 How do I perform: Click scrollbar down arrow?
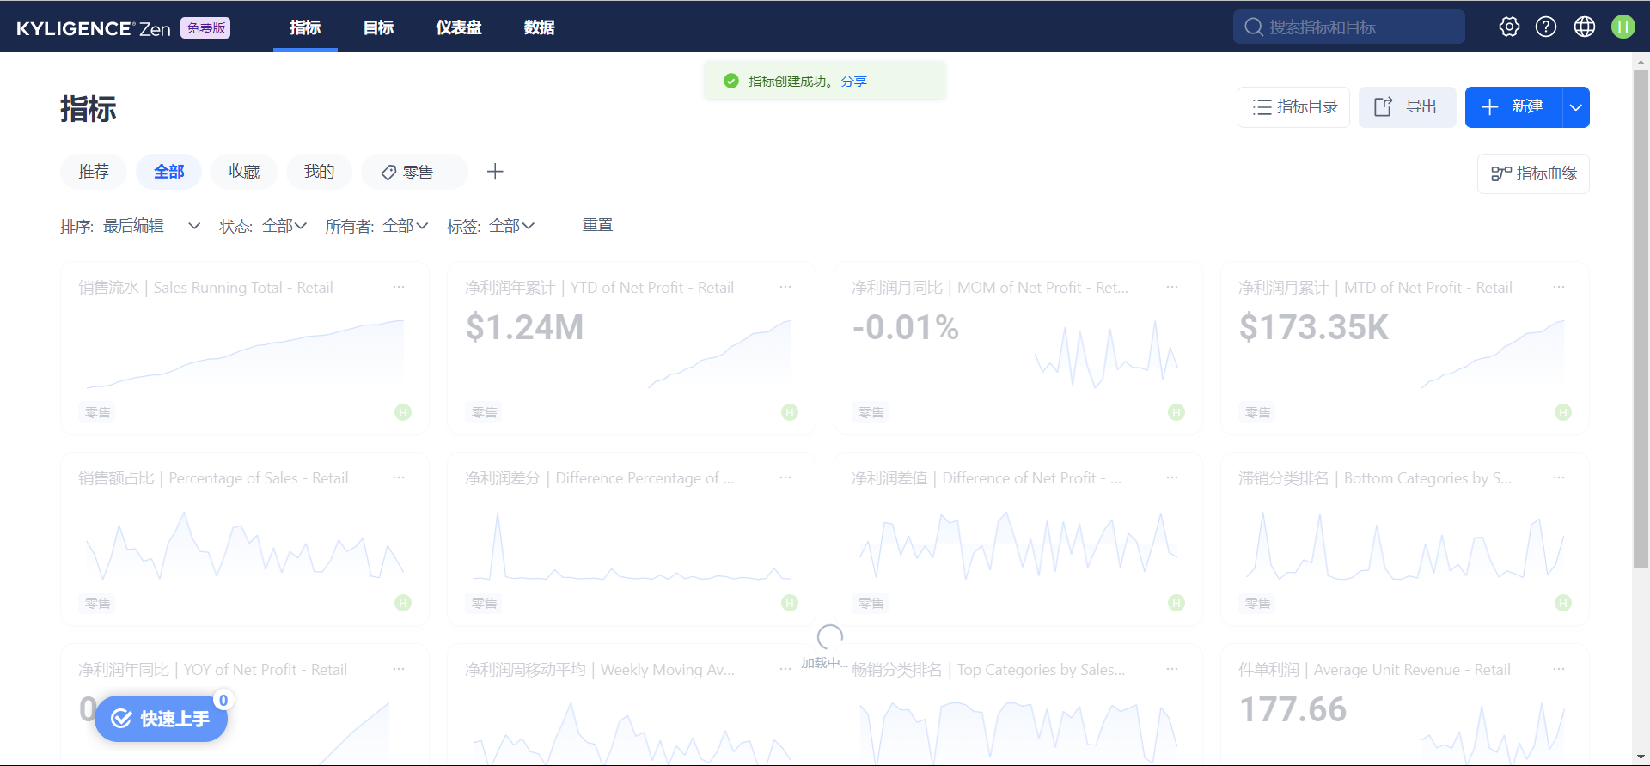[1641, 757]
